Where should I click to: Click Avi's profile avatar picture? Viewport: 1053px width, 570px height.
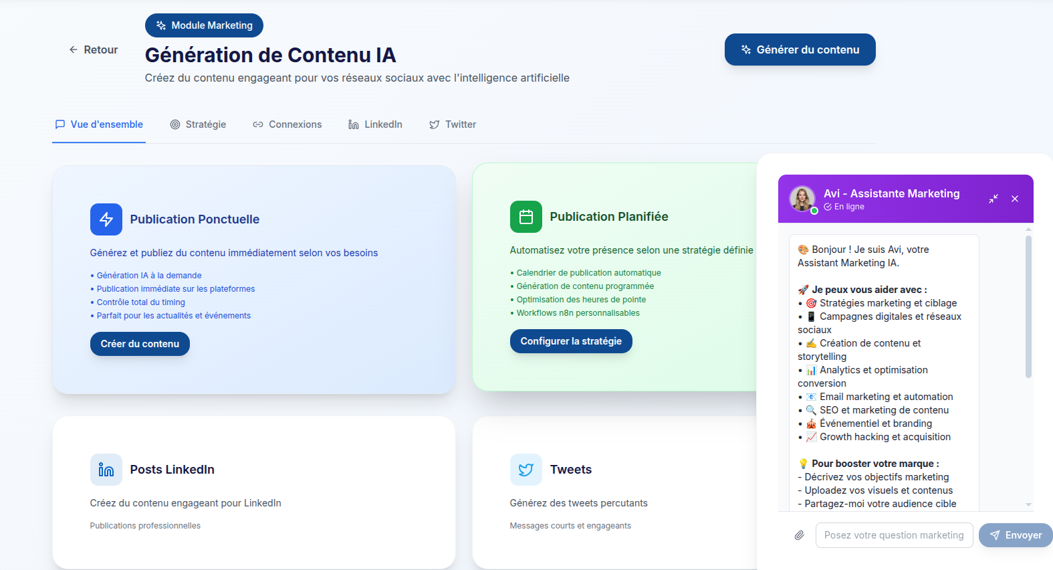[802, 199]
